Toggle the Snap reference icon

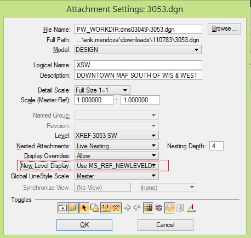(x=73, y=208)
